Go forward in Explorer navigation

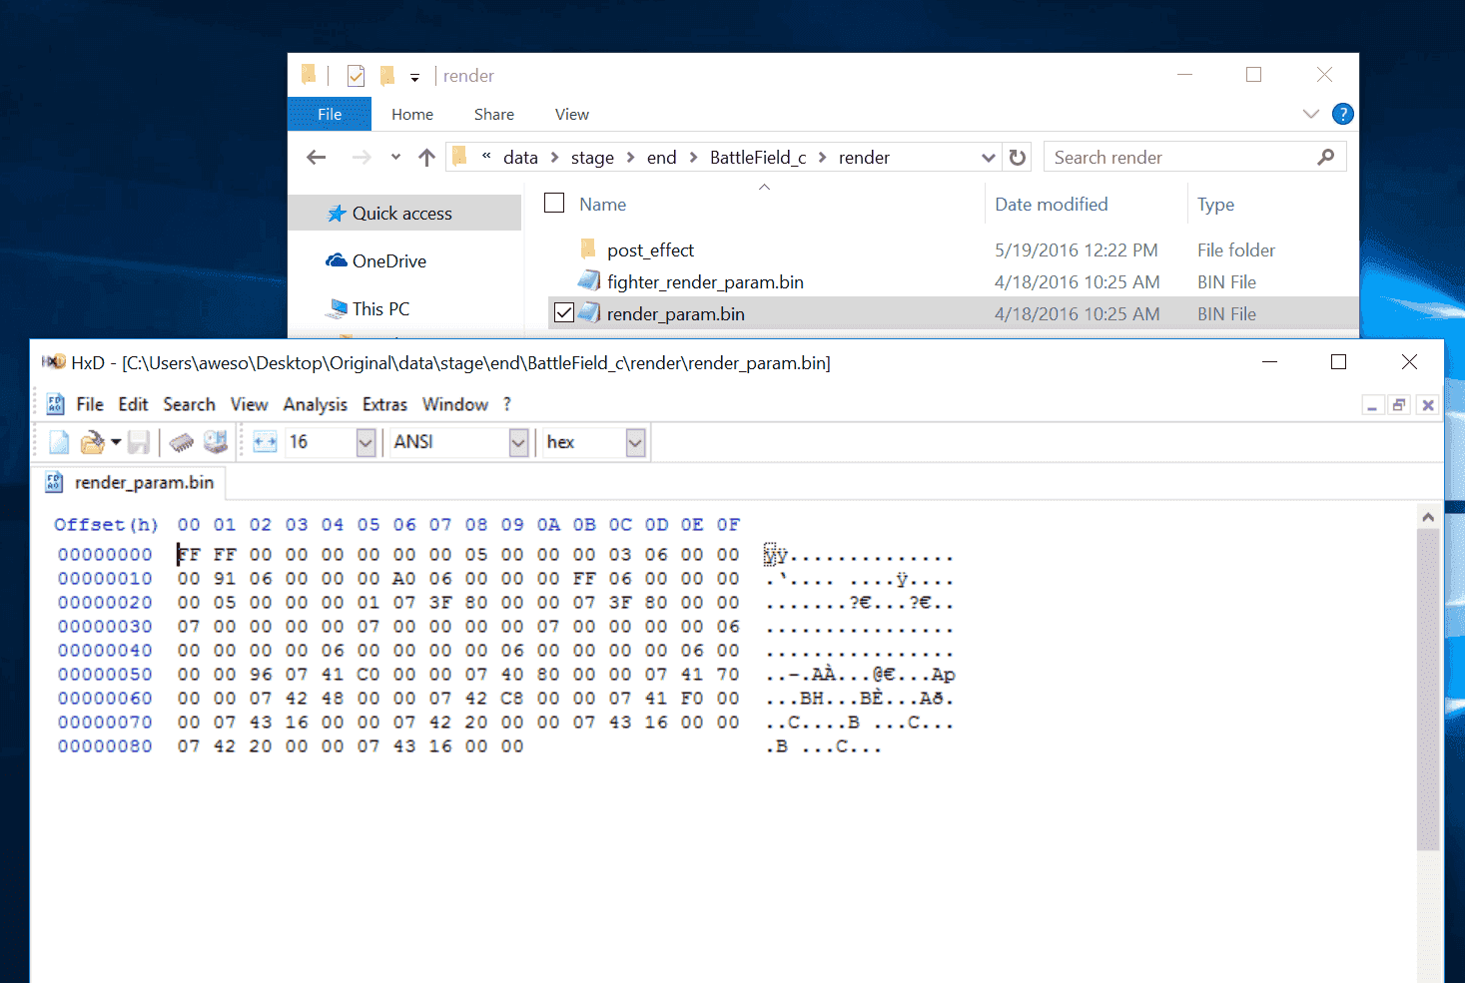pos(362,157)
